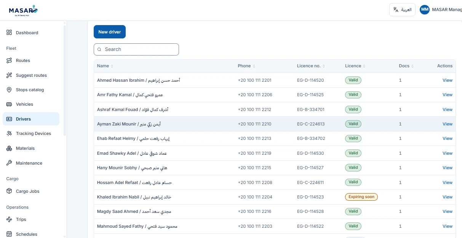
Task: Navigate to Schedules menu item
Action: 31,234
